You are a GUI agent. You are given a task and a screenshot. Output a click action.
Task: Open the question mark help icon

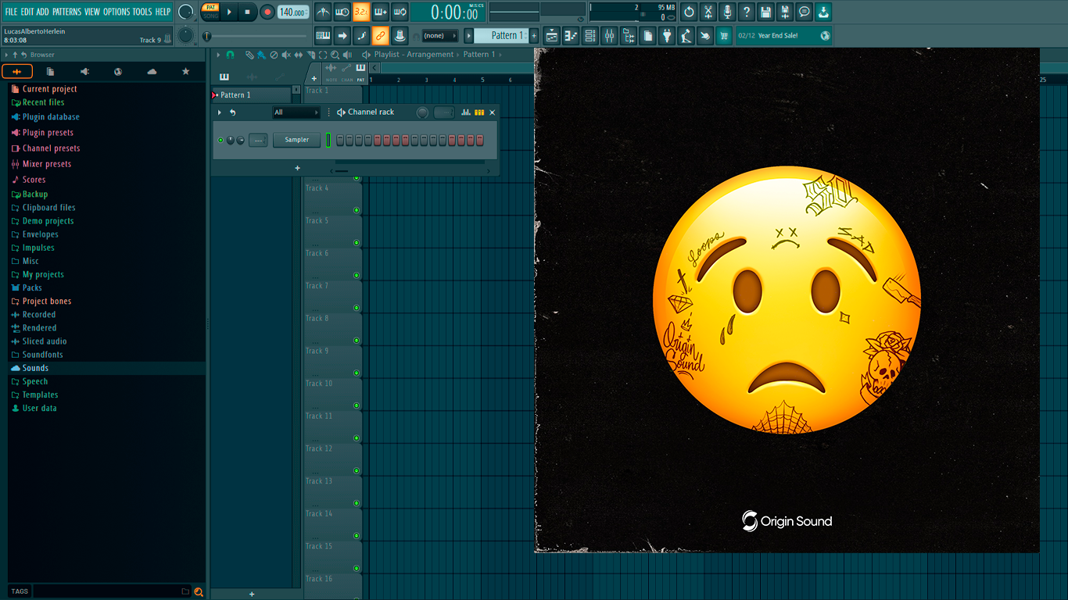[747, 12]
